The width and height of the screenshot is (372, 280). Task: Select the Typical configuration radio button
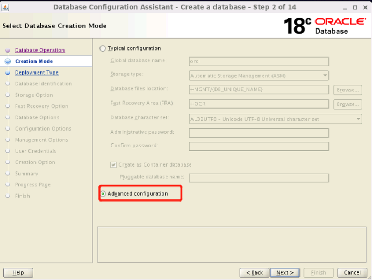coord(103,48)
